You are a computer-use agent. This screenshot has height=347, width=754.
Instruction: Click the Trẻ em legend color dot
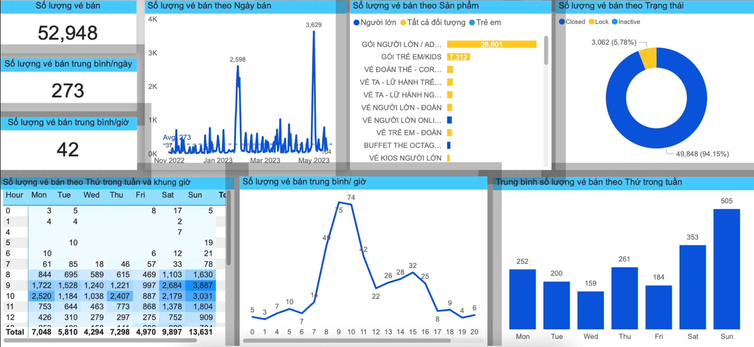[x=472, y=23]
